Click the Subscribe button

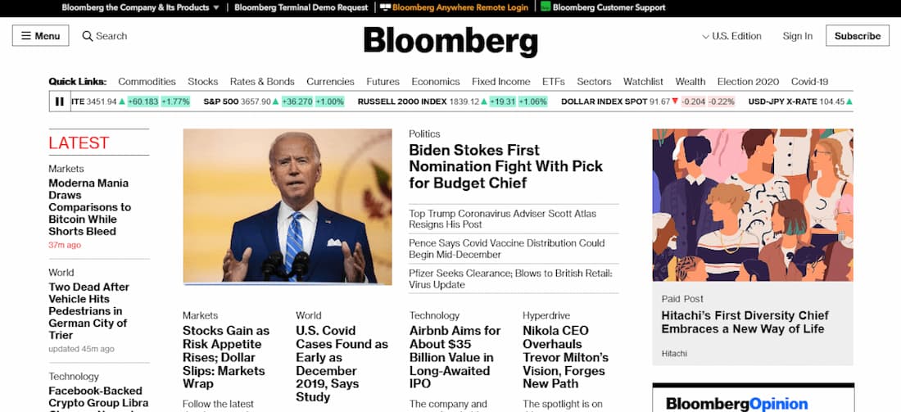click(x=858, y=36)
